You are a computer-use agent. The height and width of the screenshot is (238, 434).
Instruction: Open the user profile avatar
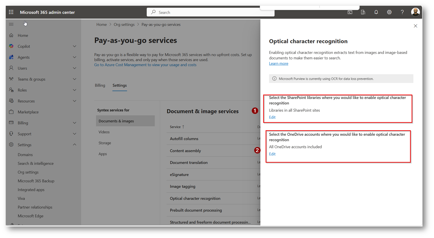pyautogui.click(x=415, y=12)
